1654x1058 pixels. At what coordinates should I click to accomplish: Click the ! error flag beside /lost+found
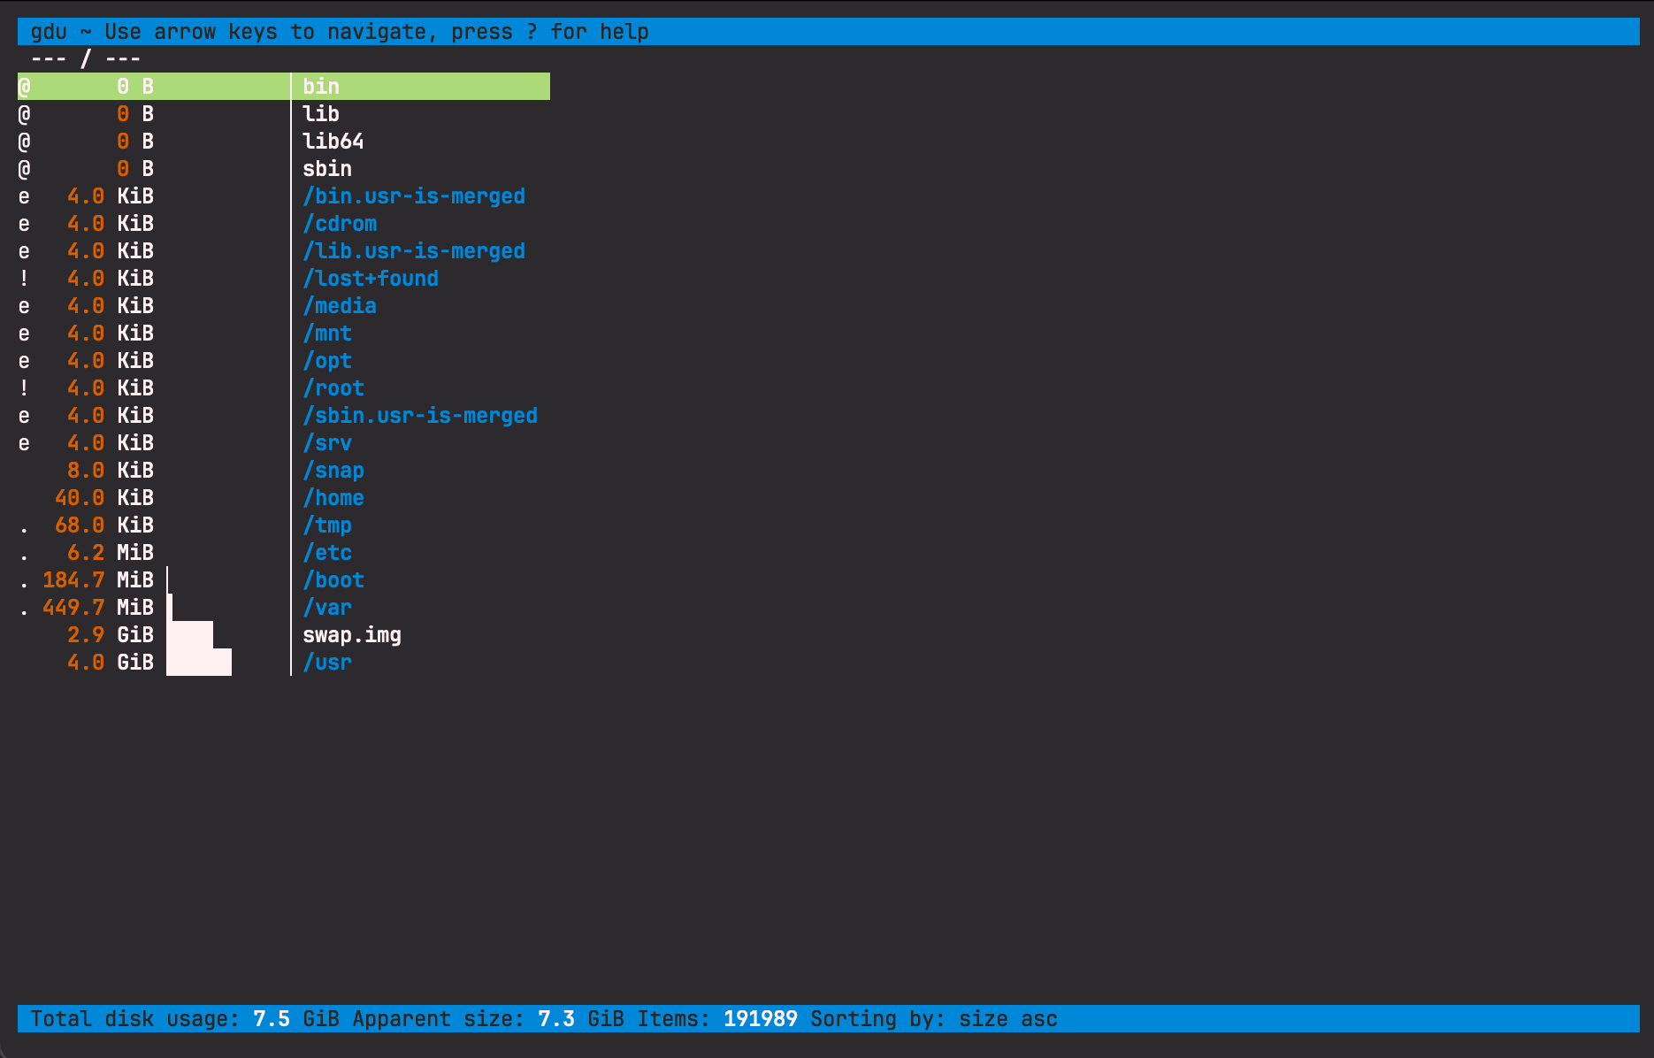[x=24, y=278]
